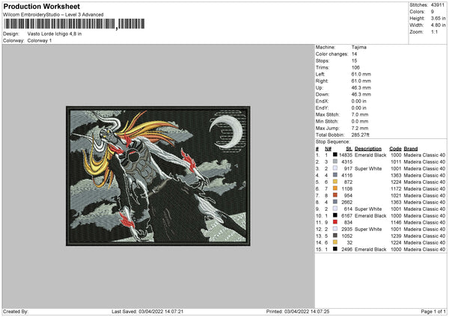This screenshot has width=449, height=317.
Task: Select stitch count 4315 in stop row 2
Action: click(x=346, y=162)
